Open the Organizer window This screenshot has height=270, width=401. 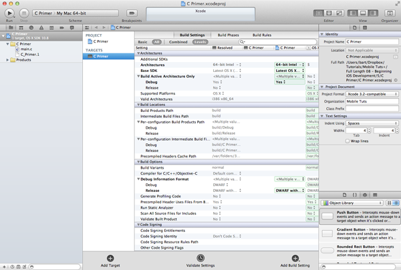390,13
